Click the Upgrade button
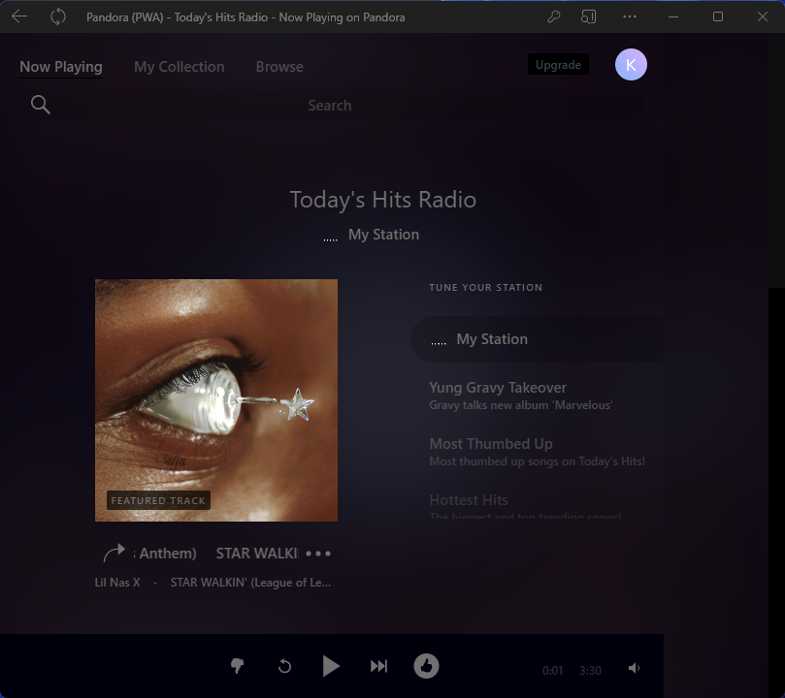Image resolution: width=785 pixels, height=698 pixels. tap(558, 65)
